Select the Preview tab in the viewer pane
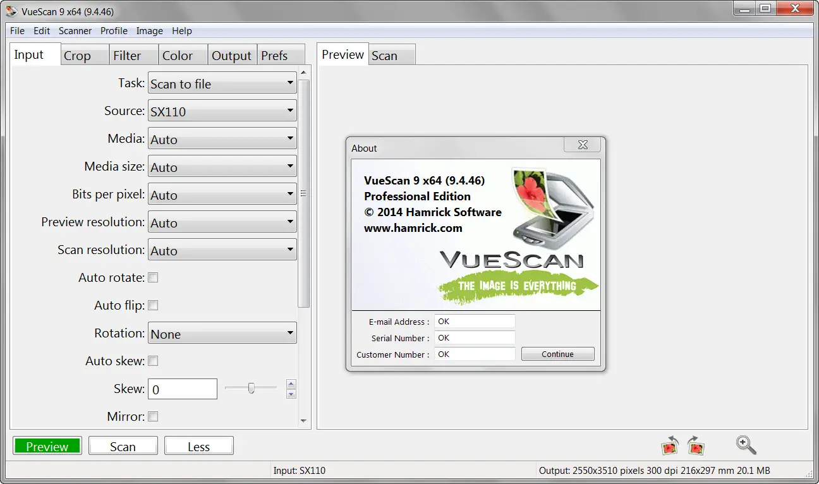The width and height of the screenshot is (819, 484). pos(343,54)
